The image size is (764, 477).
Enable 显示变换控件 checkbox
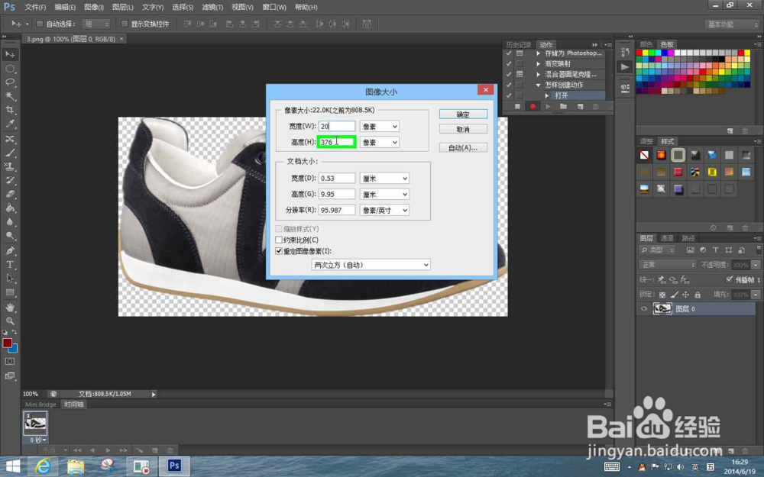click(x=125, y=24)
